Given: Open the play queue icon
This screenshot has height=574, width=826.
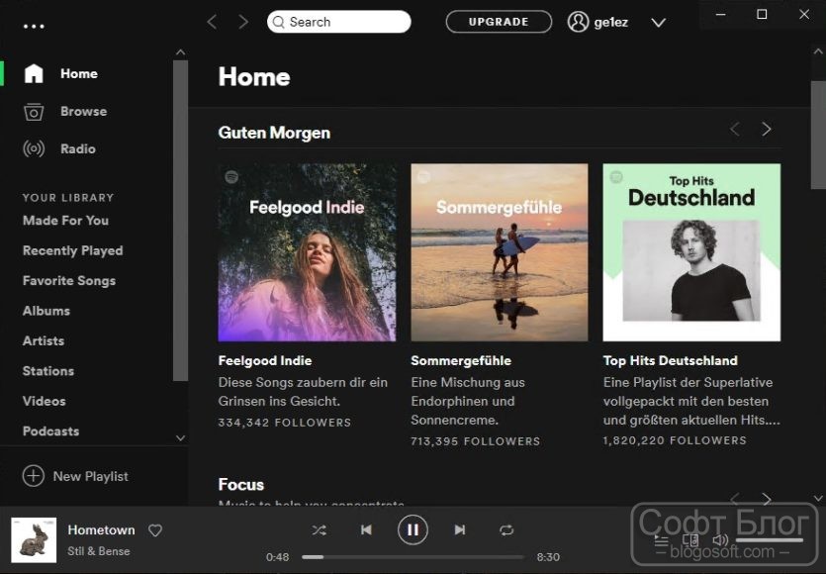Looking at the screenshot, I should pos(661,540).
